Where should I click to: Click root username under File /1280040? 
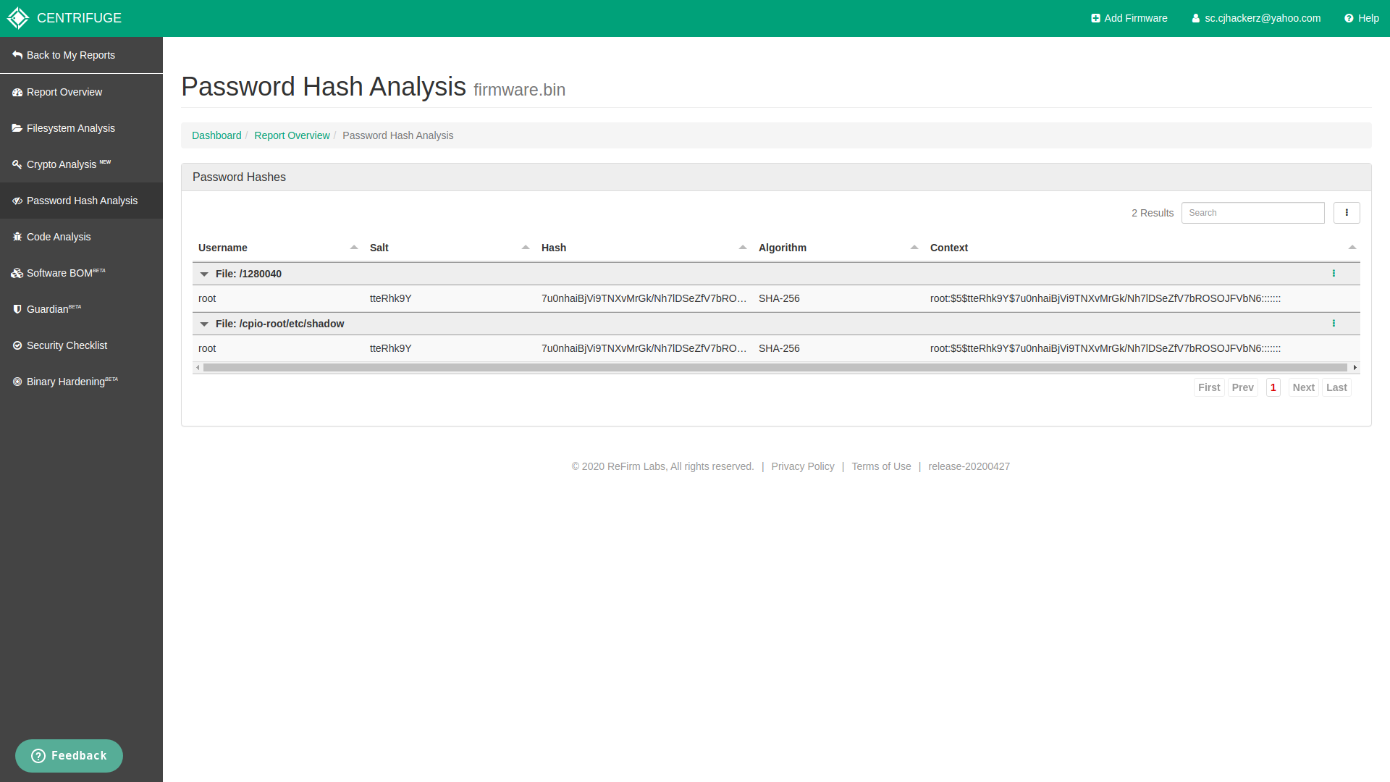click(x=207, y=298)
